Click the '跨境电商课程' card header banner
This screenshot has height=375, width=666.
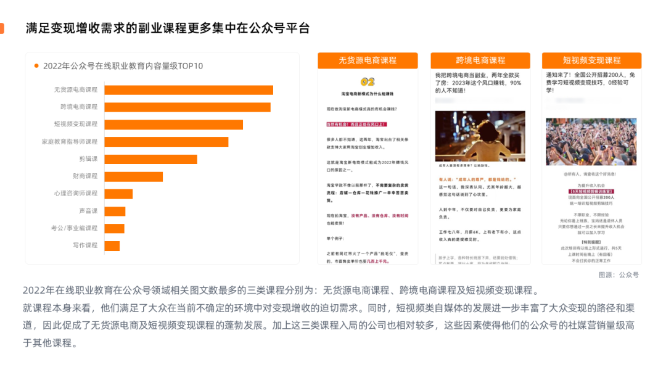480,60
